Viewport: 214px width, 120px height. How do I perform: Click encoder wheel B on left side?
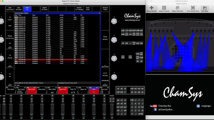[x=2, y=40]
